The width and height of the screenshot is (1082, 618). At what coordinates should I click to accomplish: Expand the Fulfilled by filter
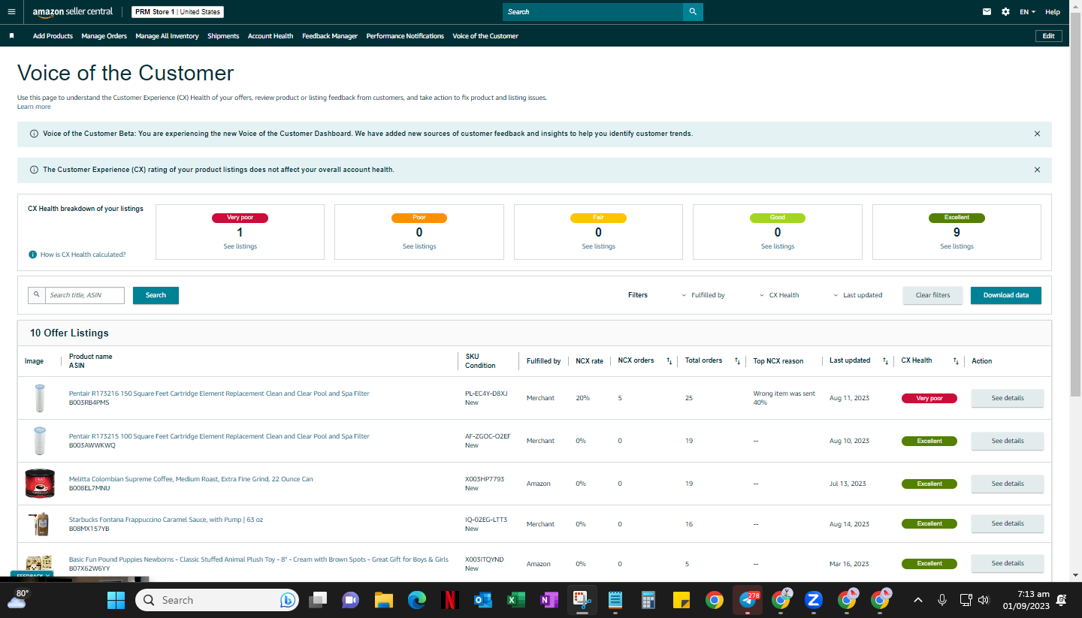click(703, 295)
